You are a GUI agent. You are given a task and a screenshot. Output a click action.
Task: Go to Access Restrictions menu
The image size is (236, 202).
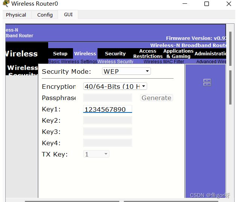[148, 53]
